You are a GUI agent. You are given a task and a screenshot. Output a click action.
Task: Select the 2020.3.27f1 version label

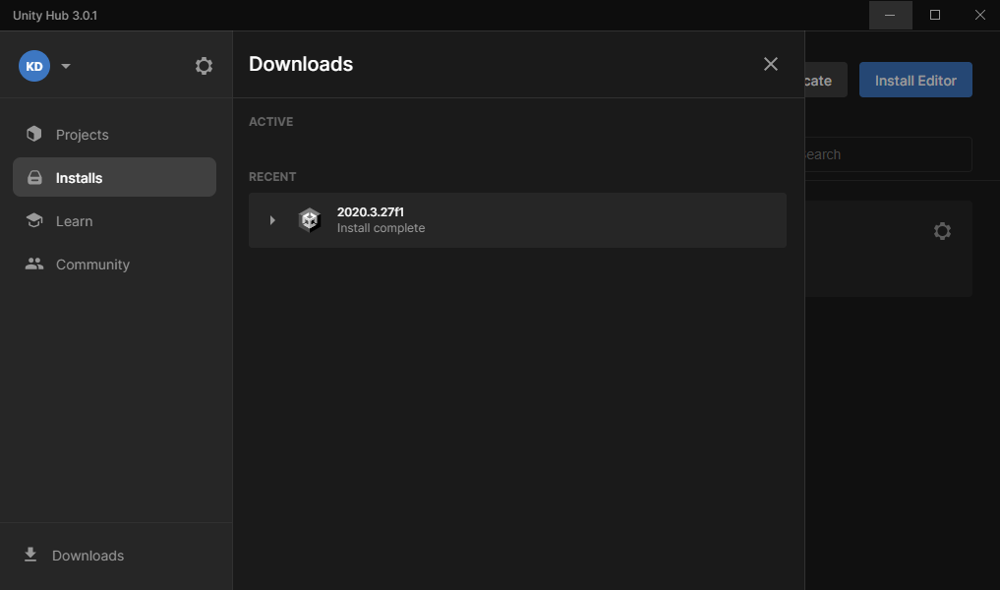click(370, 211)
